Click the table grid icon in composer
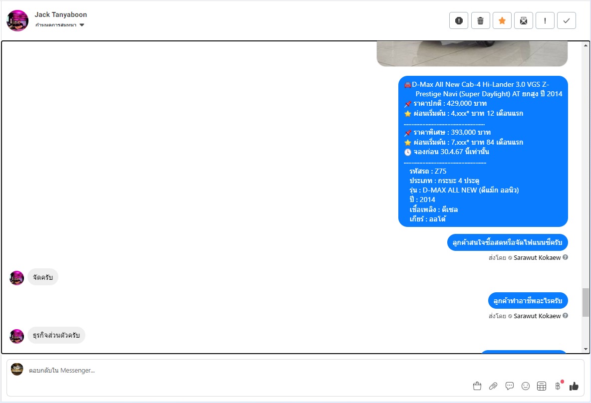 [x=542, y=386]
